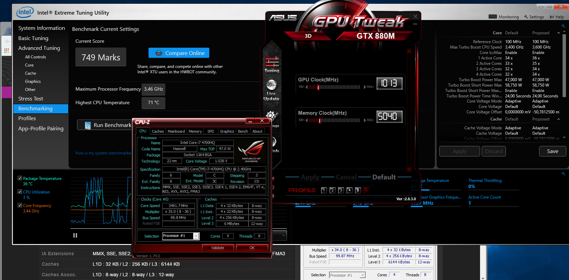Screen dimensions: 569x280
Task: Toggle the Package Temperature checkbox
Action: pos(20,178)
